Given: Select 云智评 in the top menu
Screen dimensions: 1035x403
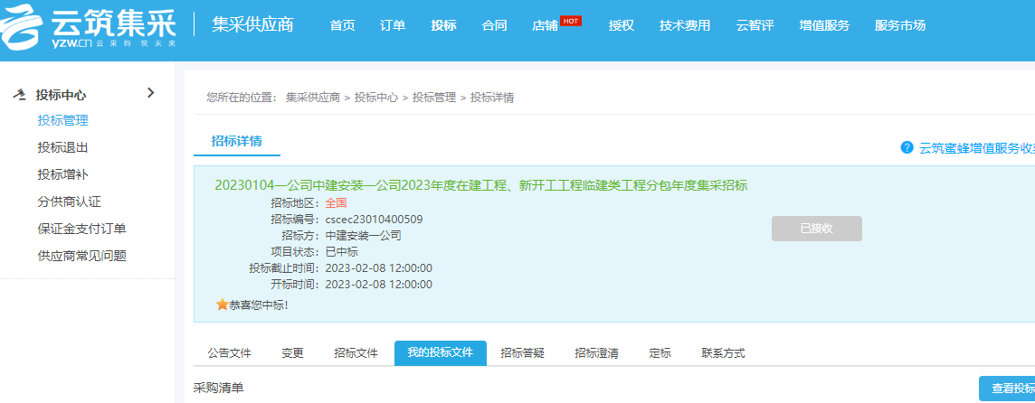Looking at the screenshot, I should coord(755,25).
